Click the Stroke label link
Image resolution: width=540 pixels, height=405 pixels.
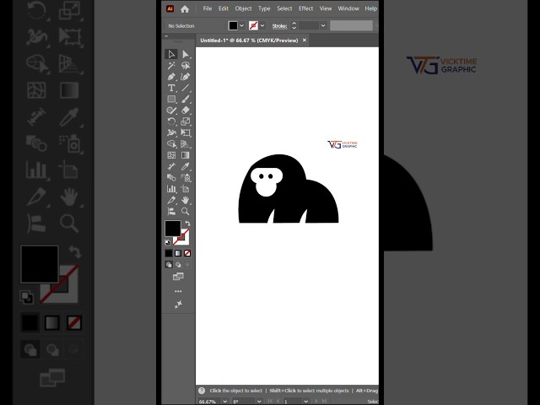(x=279, y=26)
